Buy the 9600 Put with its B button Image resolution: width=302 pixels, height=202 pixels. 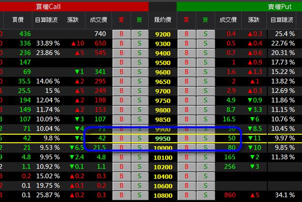tap(187, 72)
